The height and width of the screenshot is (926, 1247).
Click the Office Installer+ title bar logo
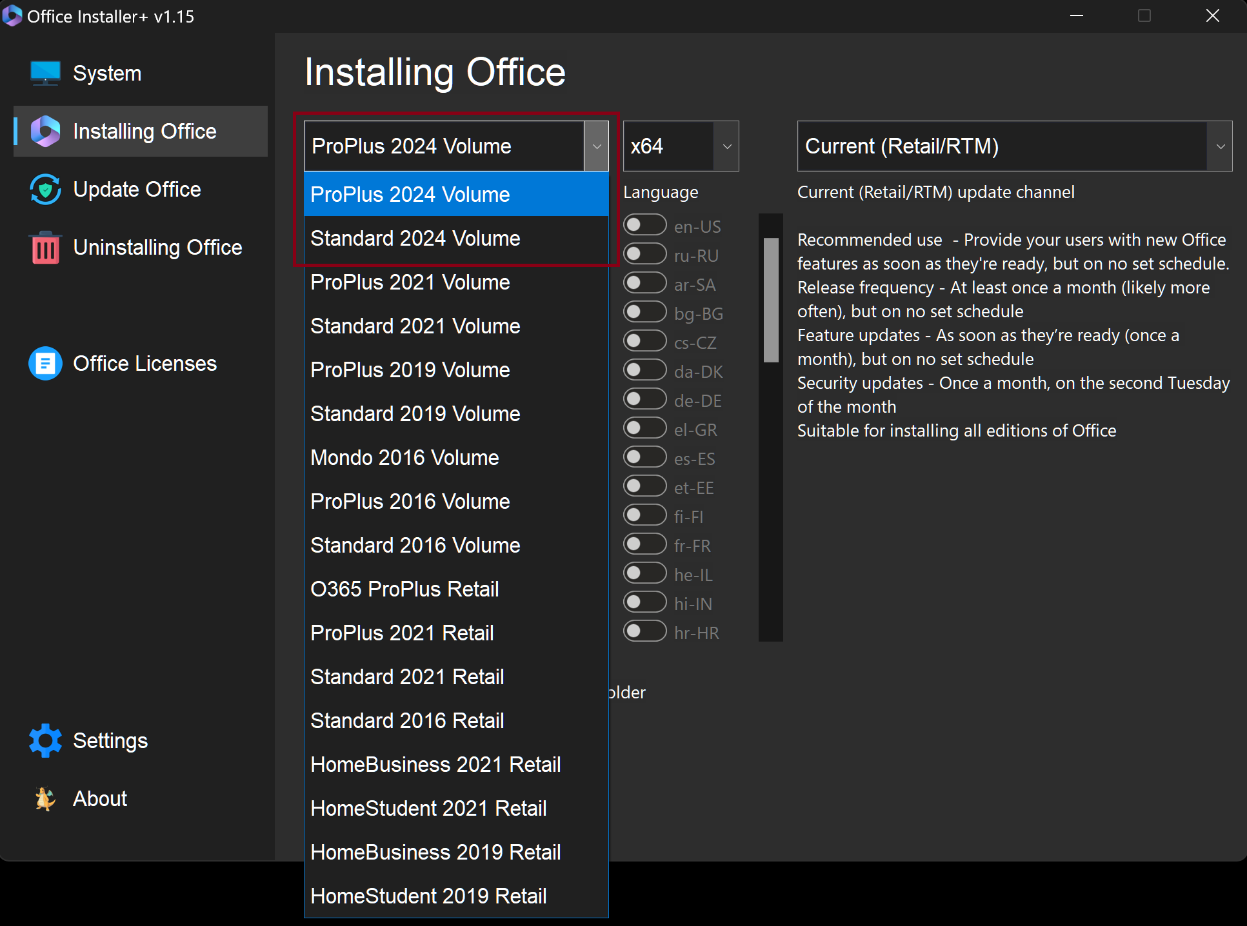(x=12, y=16)
